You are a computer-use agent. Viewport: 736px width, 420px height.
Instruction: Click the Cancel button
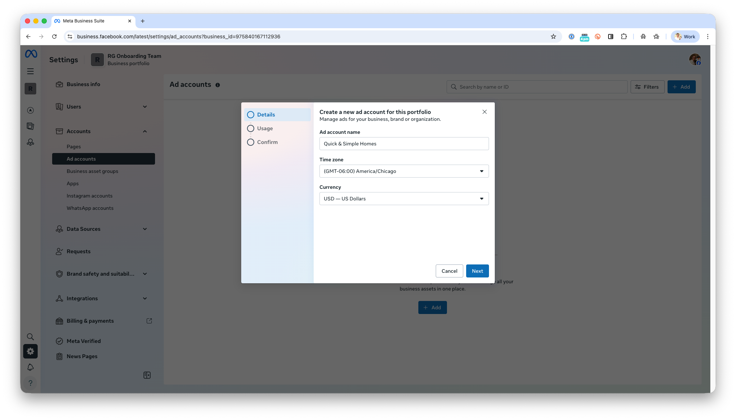pos(449,271)
